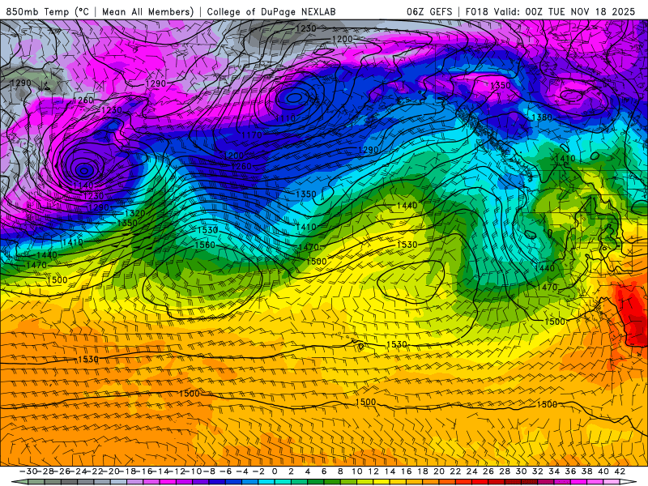Click the 1140 contour label near the western low
This screenshot has width=648, height=486.
(x=83, y=185)
